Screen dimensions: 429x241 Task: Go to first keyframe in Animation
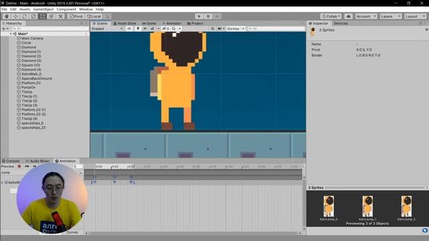point(27,166)
